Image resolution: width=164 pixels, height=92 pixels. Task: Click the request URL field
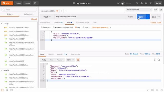click(90, 17)
